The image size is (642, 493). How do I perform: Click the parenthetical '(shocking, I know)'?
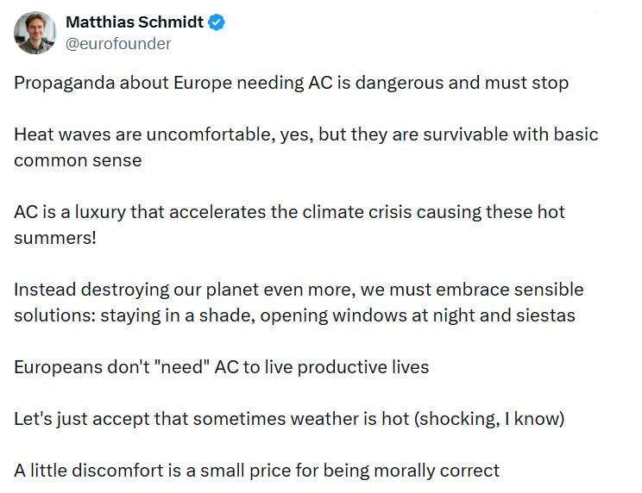pyautogui.click(x=489, y=419)
